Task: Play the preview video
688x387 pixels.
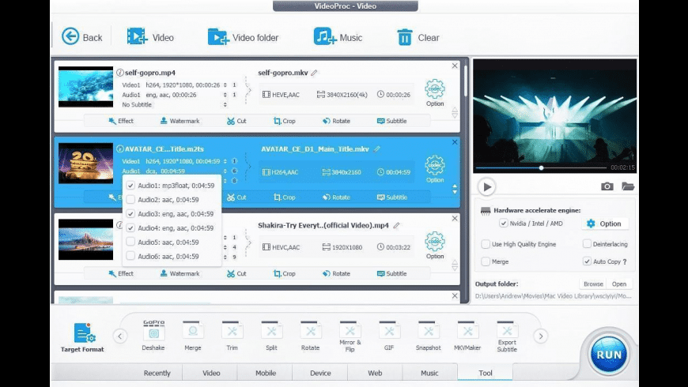Action: point(486,186)
